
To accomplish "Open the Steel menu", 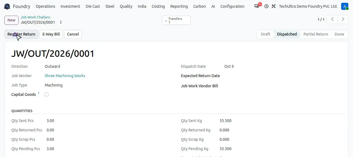I will tap(110, 6).
